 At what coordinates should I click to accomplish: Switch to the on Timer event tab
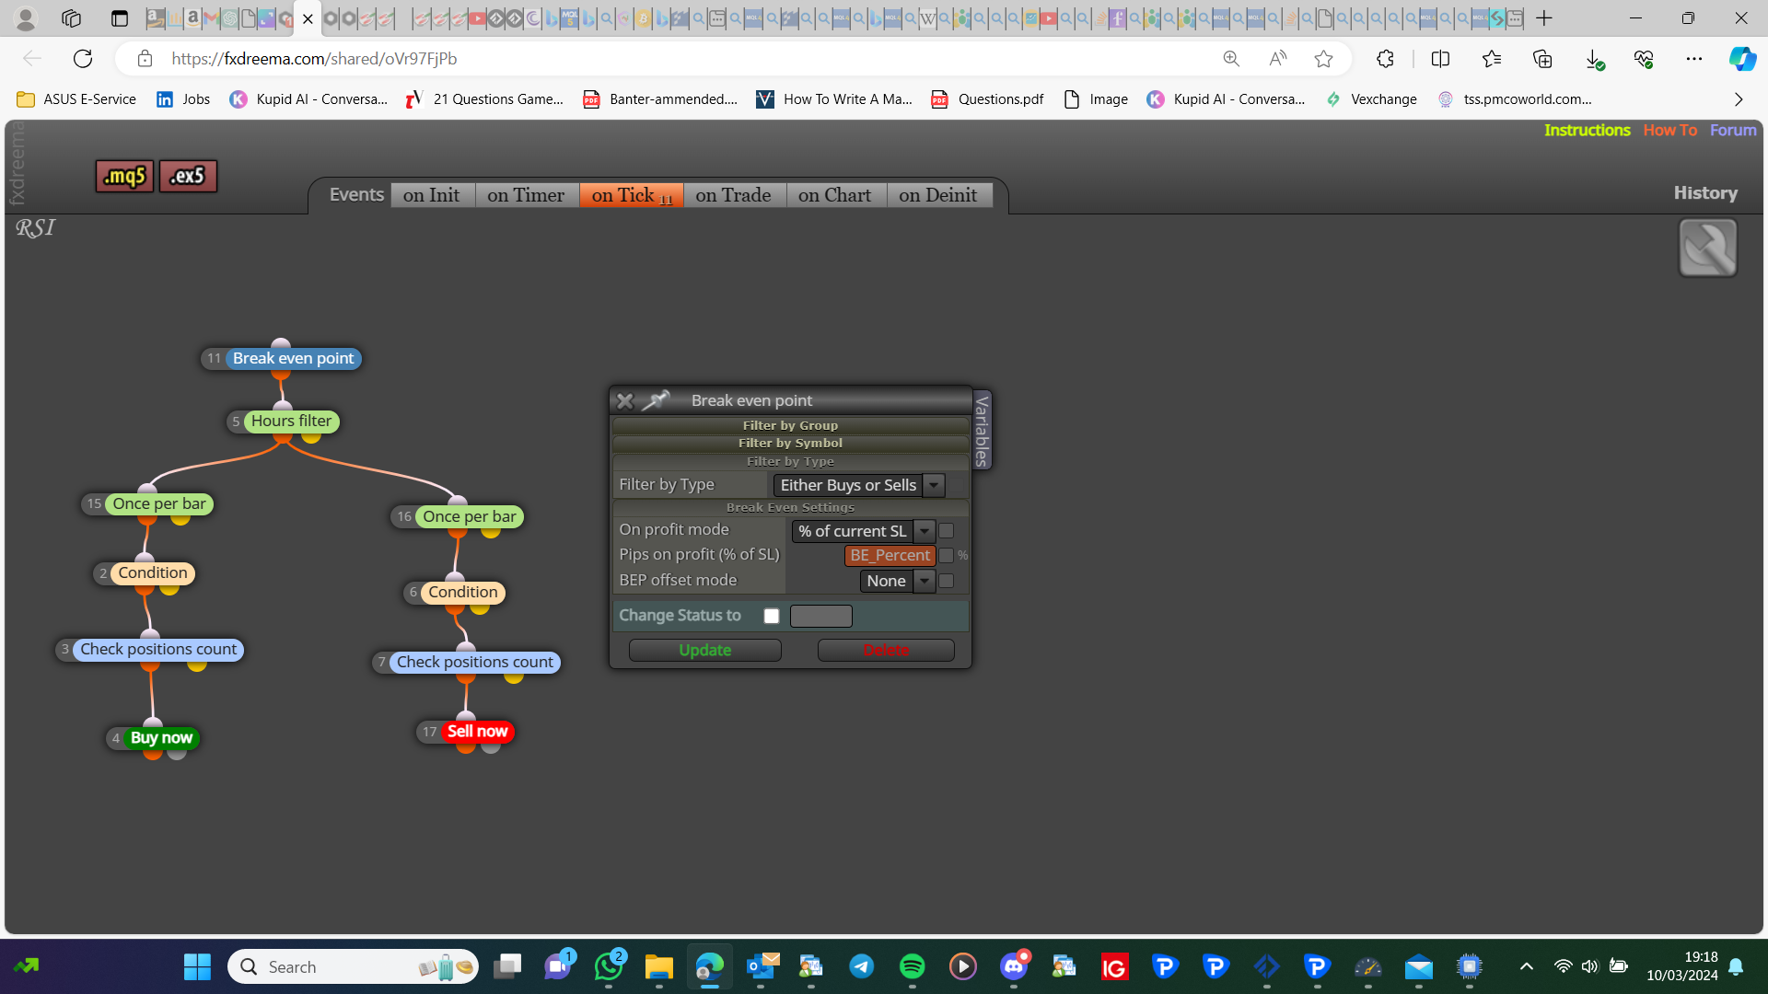pos(526,195)
